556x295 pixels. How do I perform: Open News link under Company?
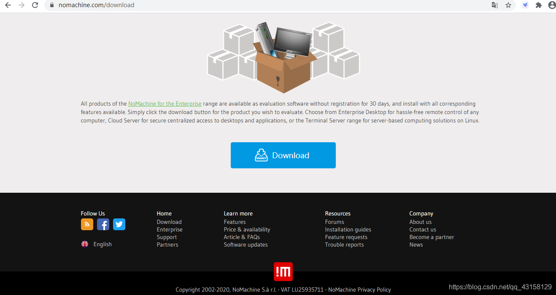point(416,245)
